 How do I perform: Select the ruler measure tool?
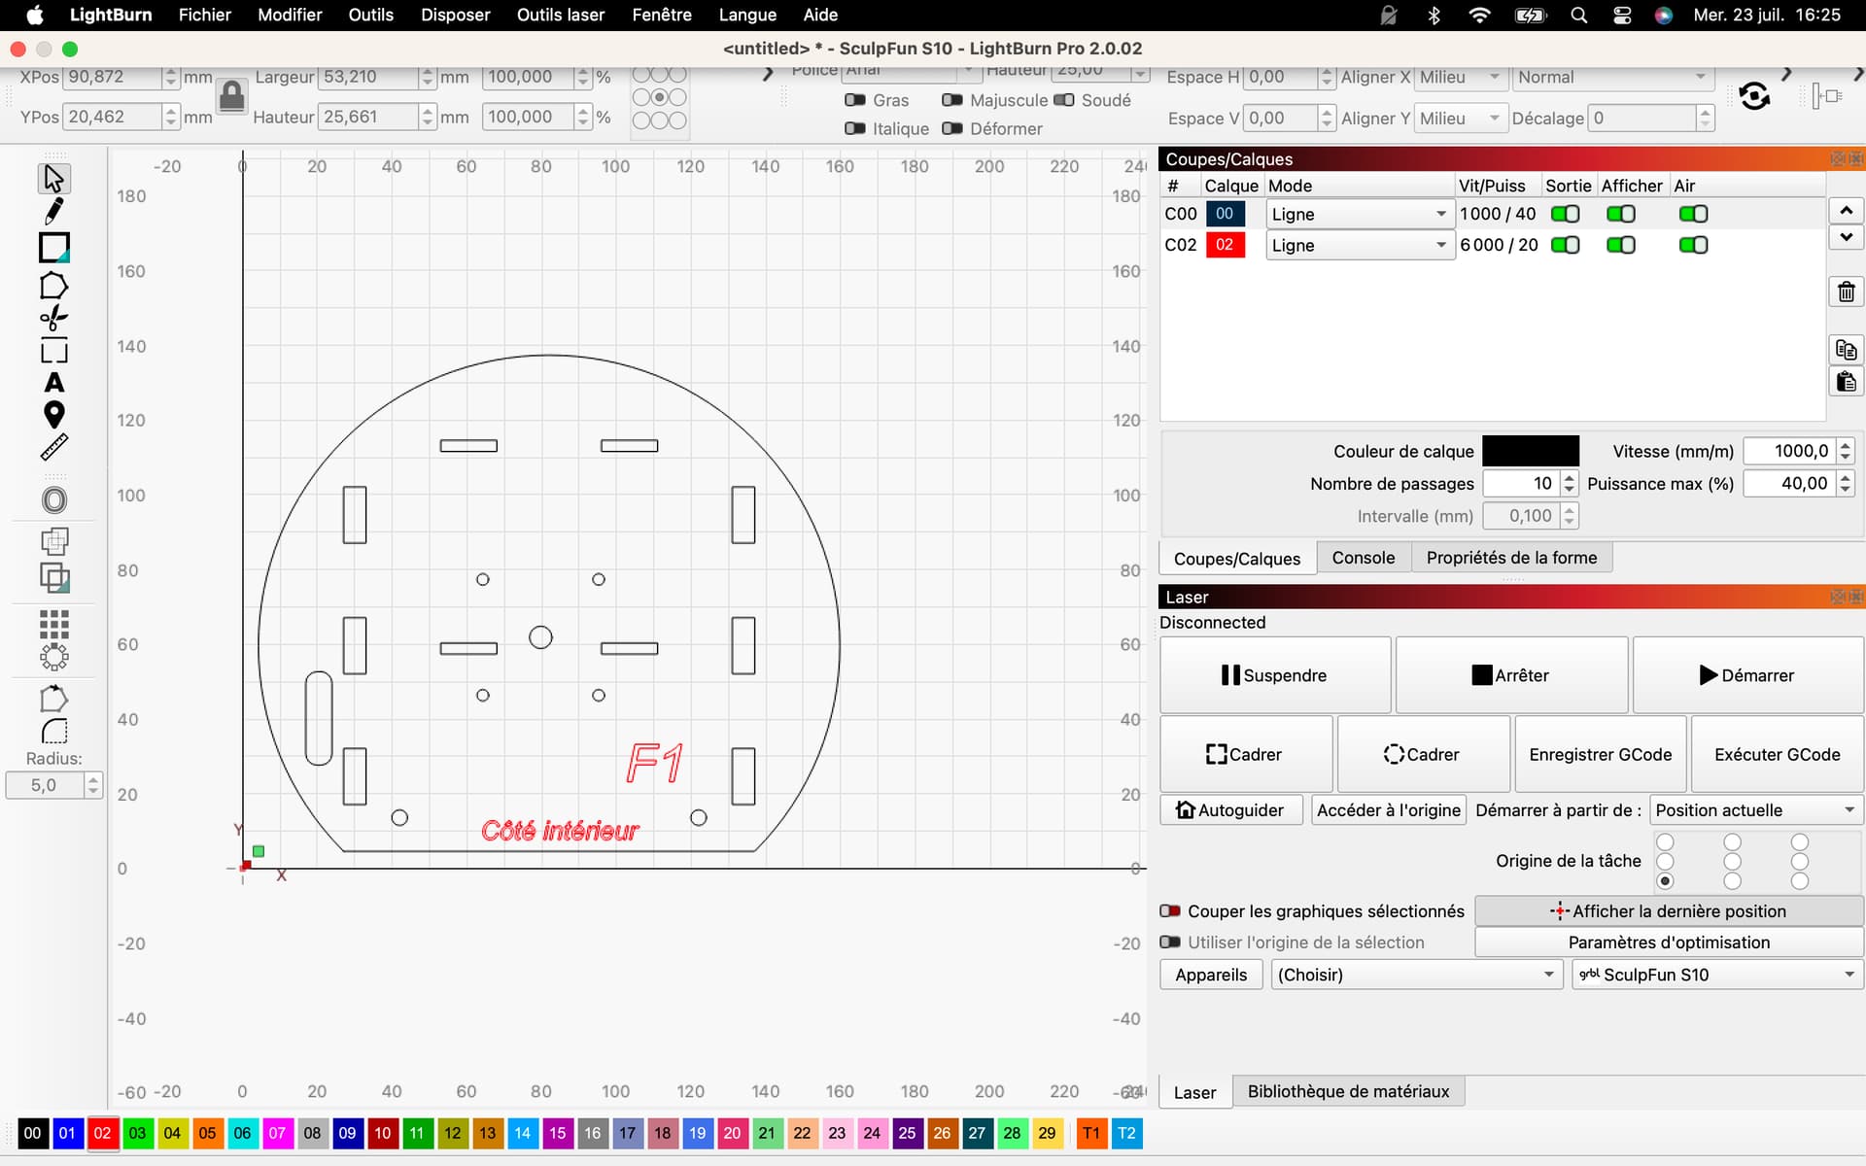pos(54,447)
